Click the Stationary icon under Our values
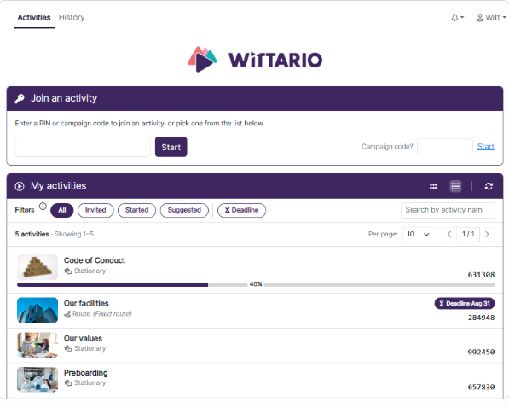The image size is (509, 408). [68, 348]
